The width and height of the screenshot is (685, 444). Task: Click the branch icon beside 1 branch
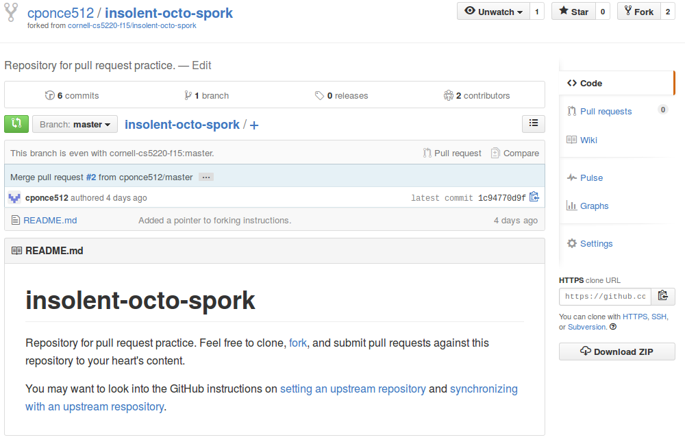(188, 95)
